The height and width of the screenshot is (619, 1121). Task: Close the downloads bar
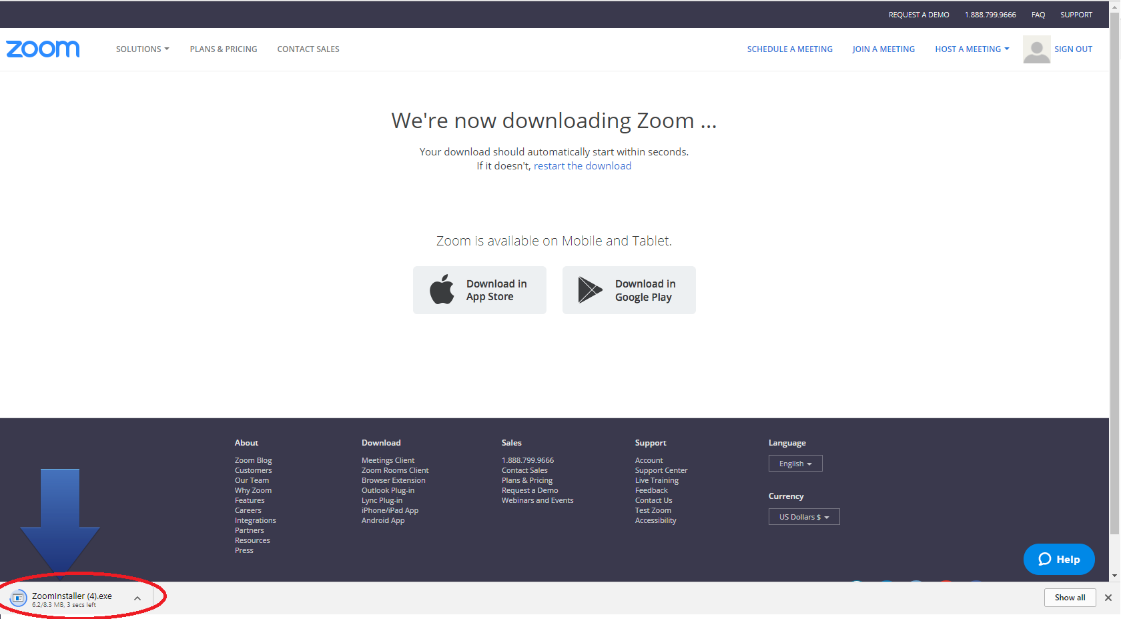(1108, 598)
